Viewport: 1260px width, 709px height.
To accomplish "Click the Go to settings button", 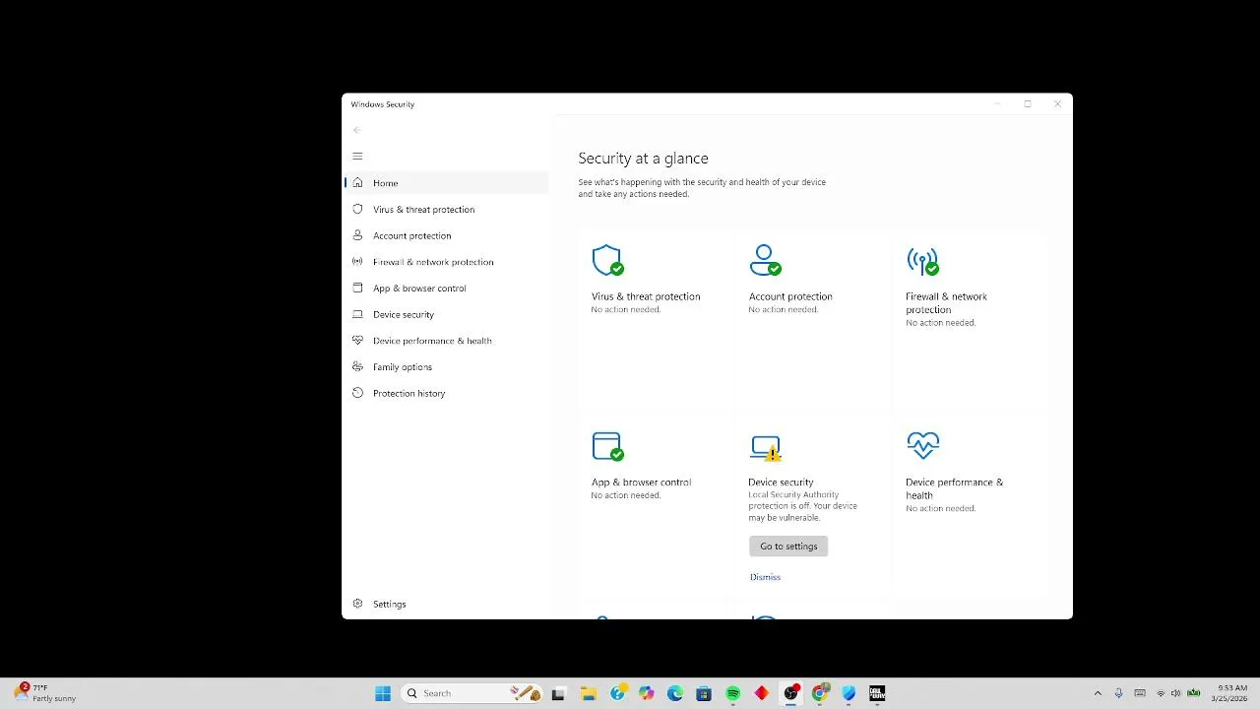I will [x=788, y=547].
